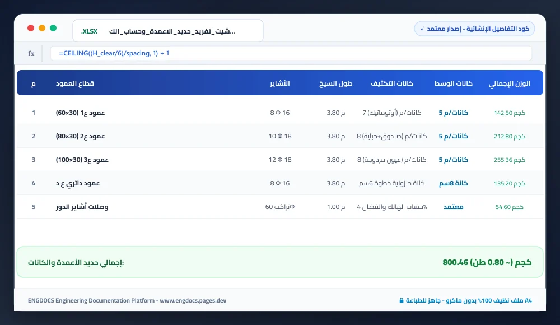Click the fx formula icon
Viewport: 560px width, 325px height.
(31, 54)
